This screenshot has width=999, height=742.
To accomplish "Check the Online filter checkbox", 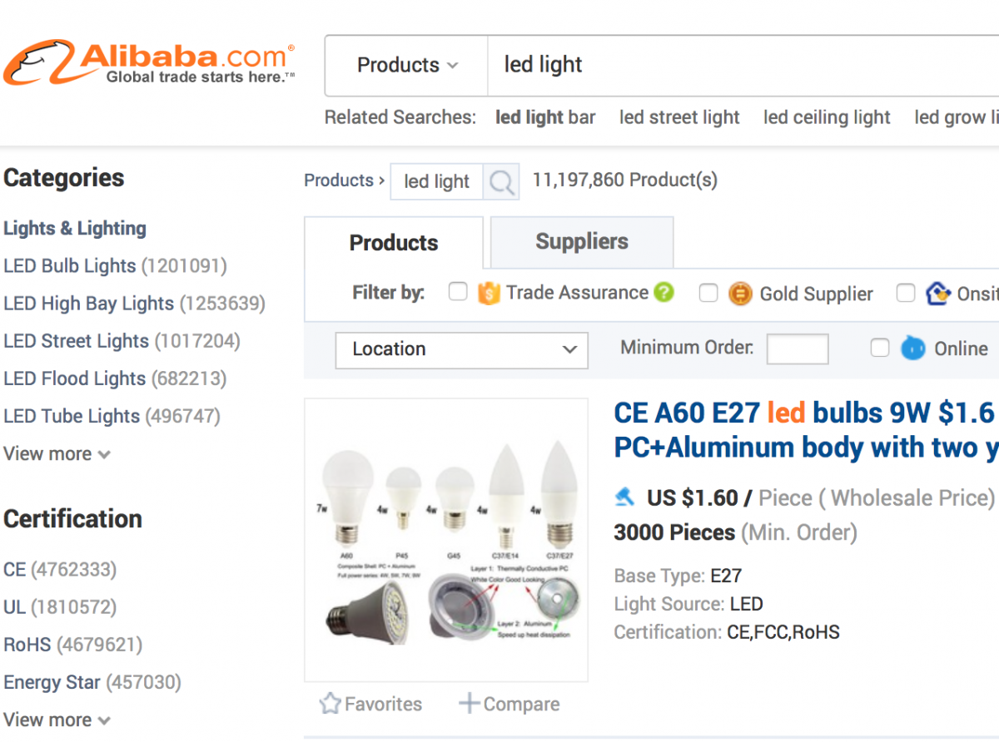I will (880, 349).
